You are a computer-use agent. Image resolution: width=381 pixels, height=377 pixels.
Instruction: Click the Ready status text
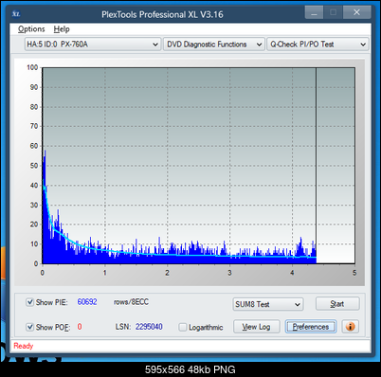[x=24, y=346]
